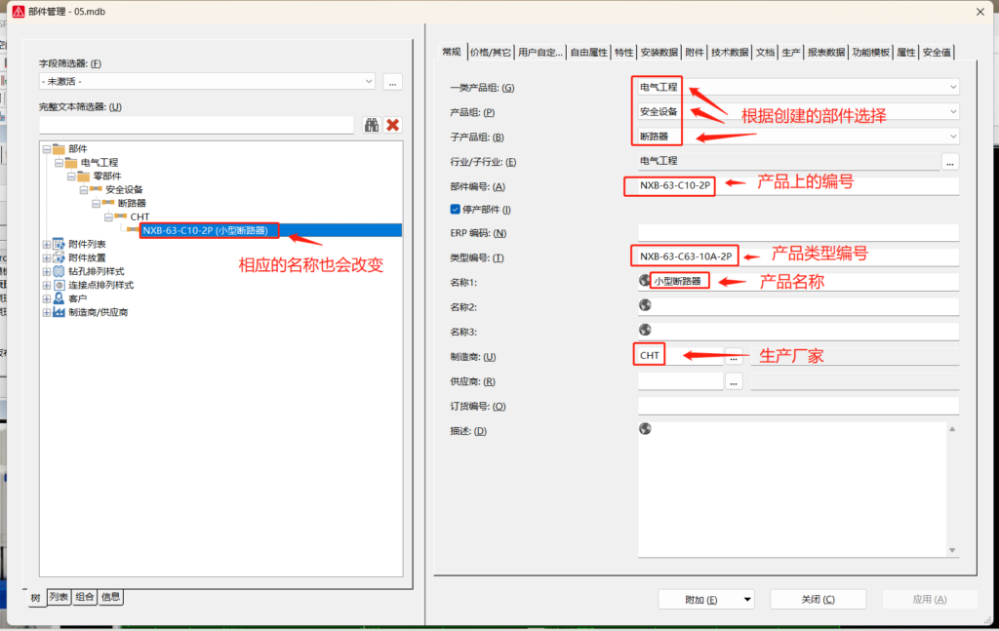This screenshot has height=631, width=999.
Task: Switch to the 技术数据 tab
Action: [x=730, y=53]
